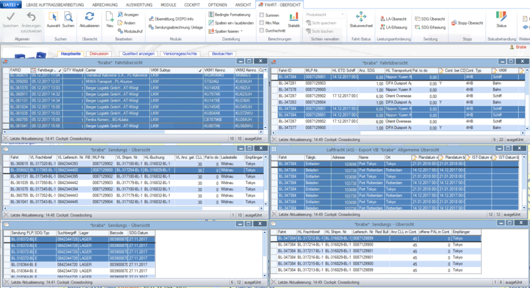530x288 pixels.
Task: Enable the Durchschnitt checkbox
Action: [x=262, y=30]
